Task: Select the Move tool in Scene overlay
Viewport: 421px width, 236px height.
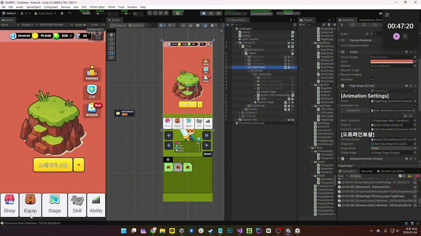Action: tap(111, 39)
